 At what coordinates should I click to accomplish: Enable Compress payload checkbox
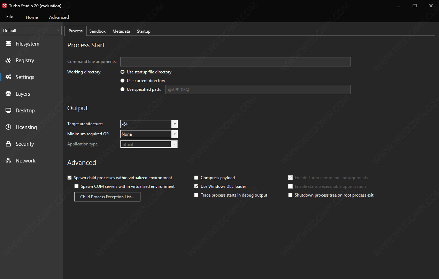pos(197,178)
